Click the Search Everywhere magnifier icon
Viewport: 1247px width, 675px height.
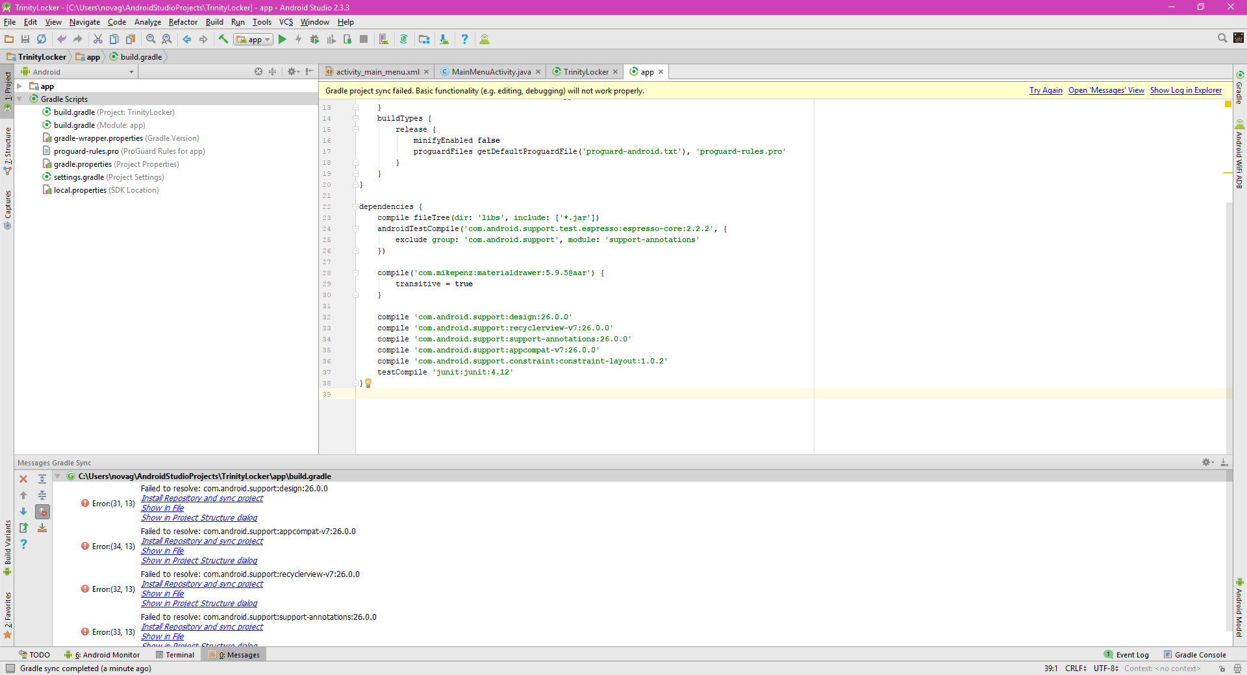point(1222,38)
